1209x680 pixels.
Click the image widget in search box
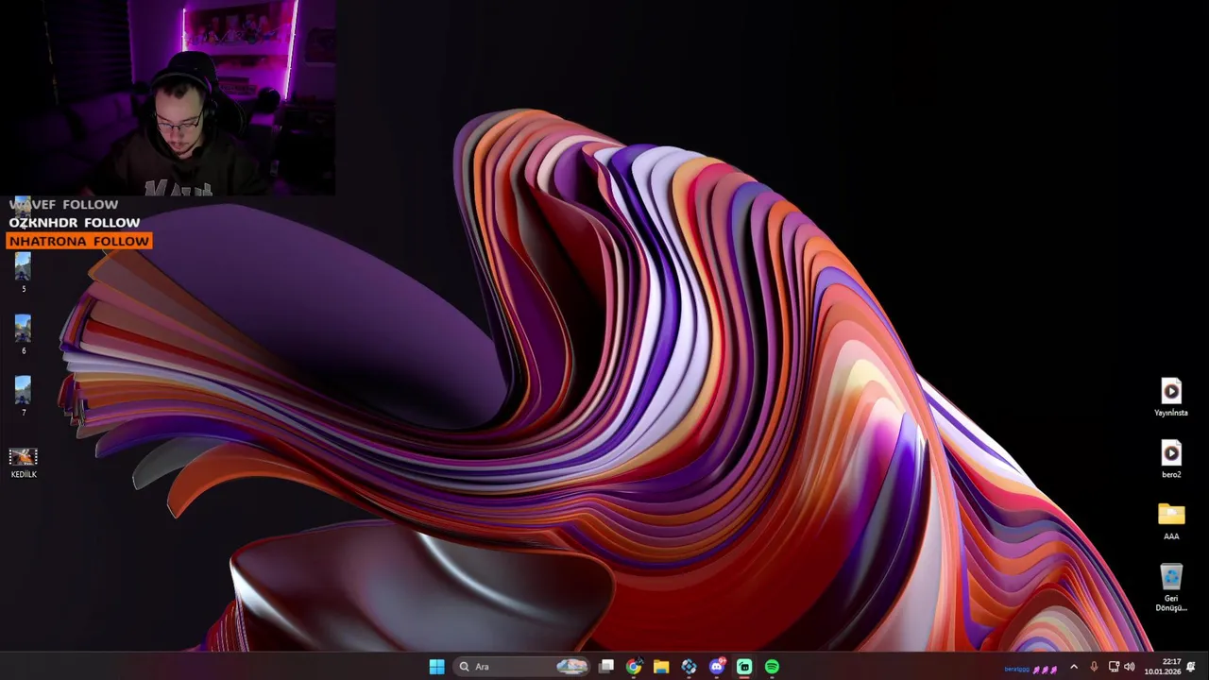tap(571, 667)
